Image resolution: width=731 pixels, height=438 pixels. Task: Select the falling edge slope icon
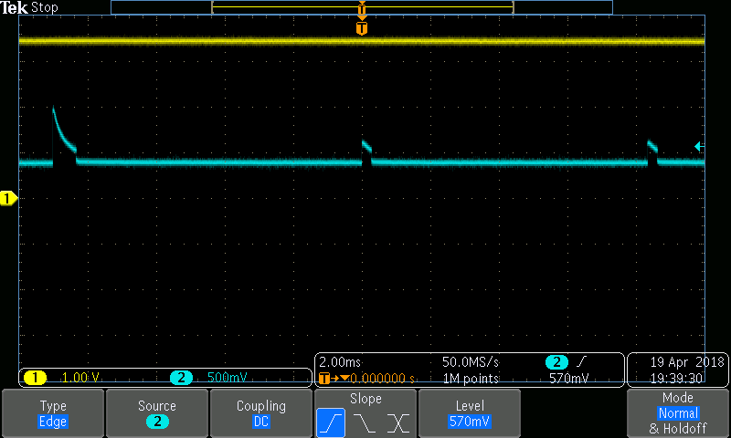tap(365, 422)
